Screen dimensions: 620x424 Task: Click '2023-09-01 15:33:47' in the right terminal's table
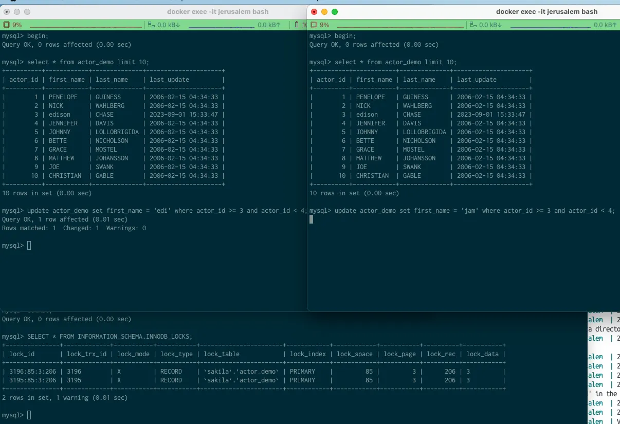coord(491,115)
